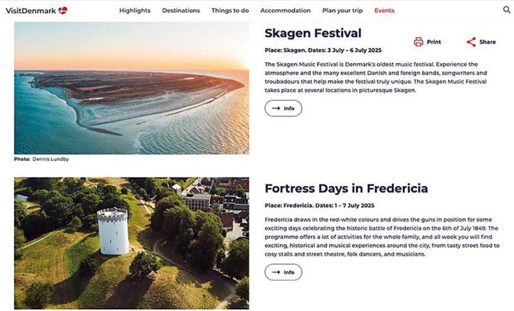Image resolution: width=514 pixels, height=311 pixels.
Task: Click the VisitDenmark wordmark text
Action: click(31, 10)
